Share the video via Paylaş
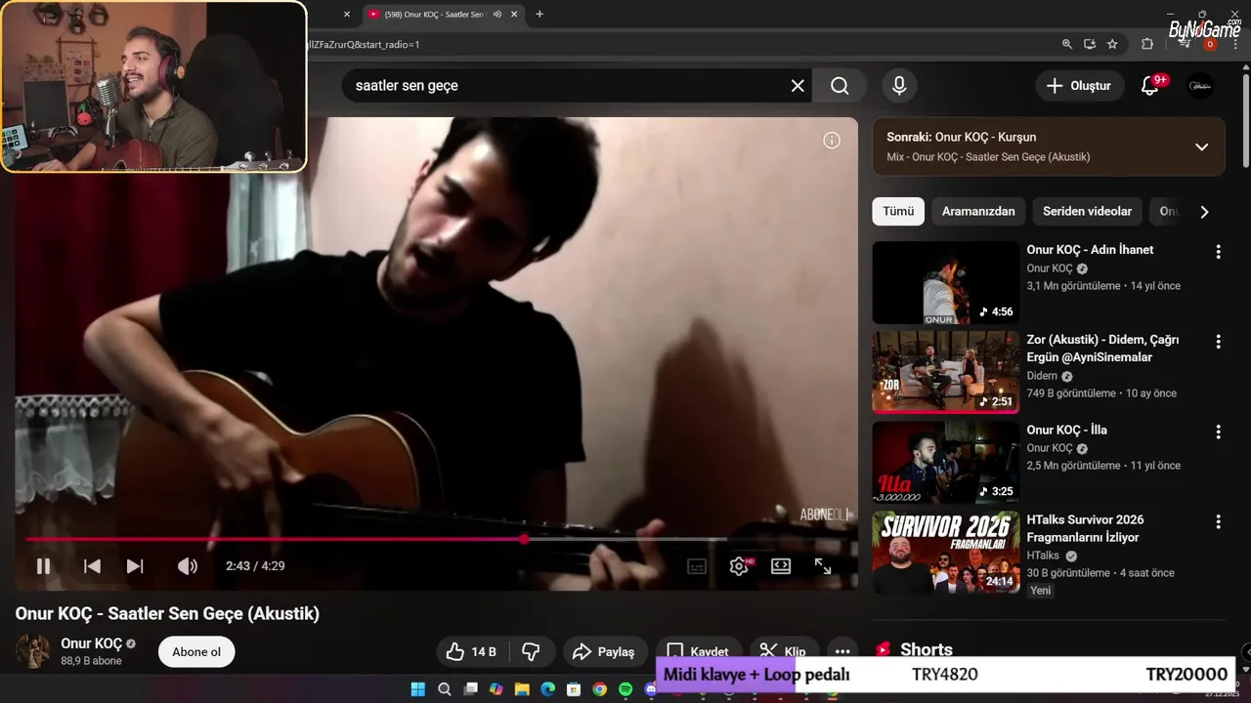 [x=605, y=651]
